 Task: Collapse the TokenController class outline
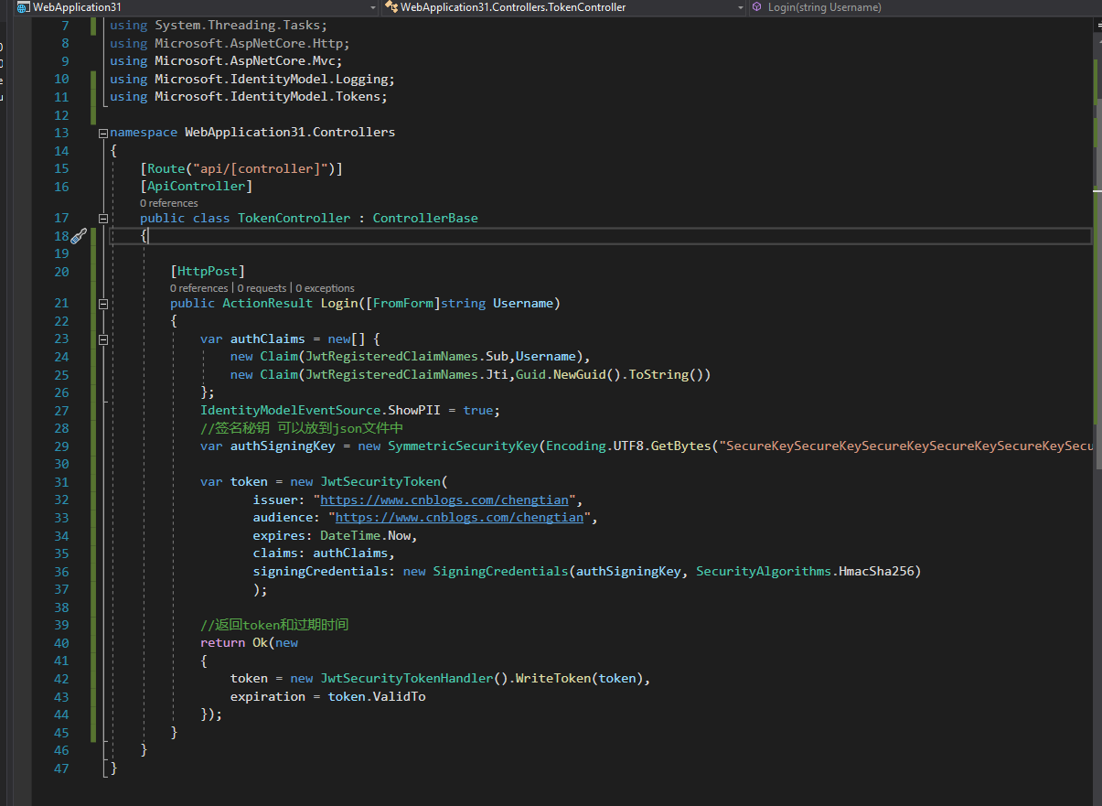point(103,219)
